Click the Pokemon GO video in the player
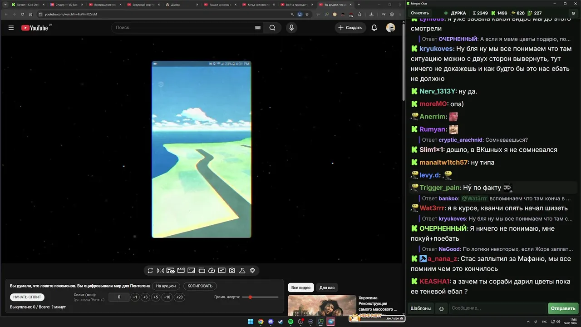This screenshot has height=327, width=581. (x=202, y=149)
